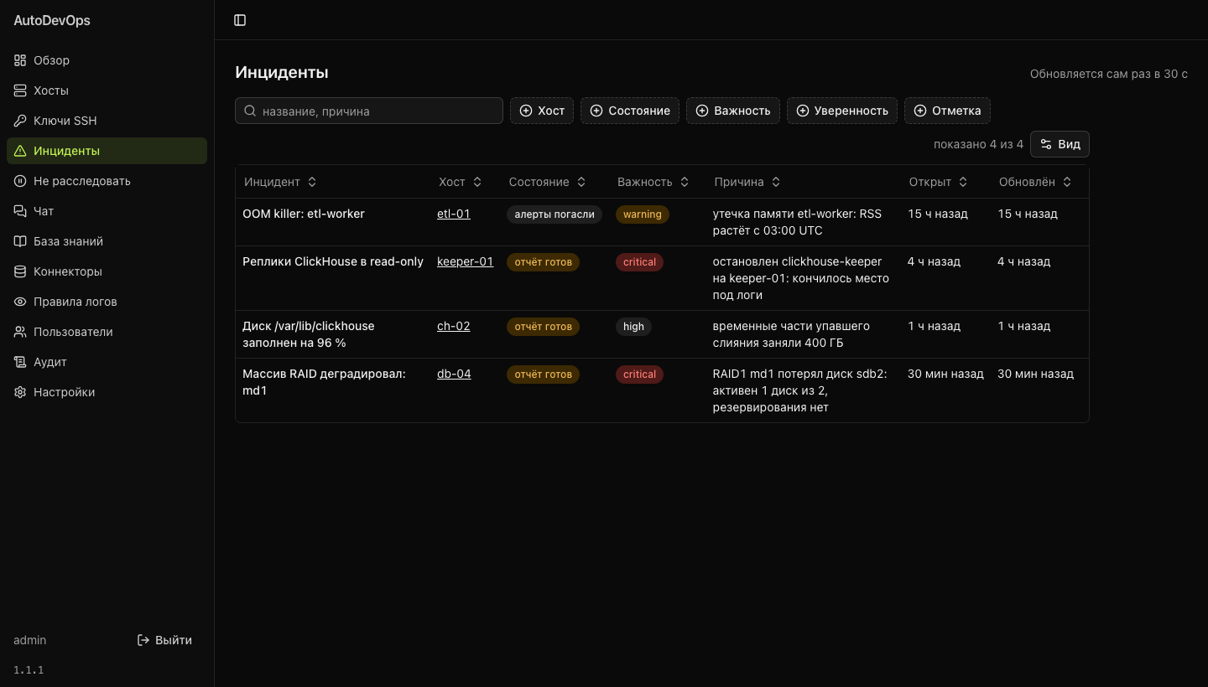Click Выйти to log out

164,640
